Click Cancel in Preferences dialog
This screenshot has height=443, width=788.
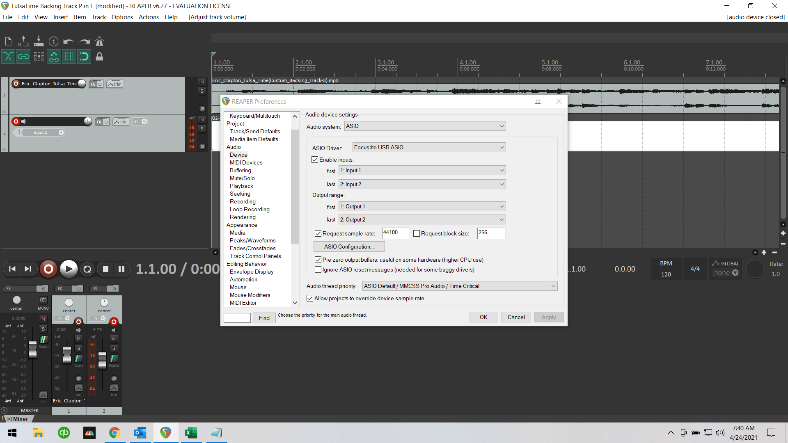coord(516,317)
